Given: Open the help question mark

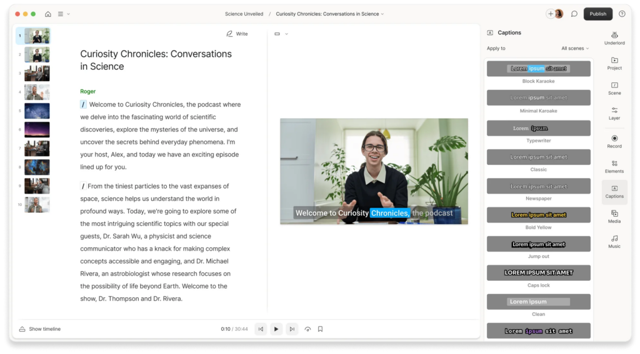Looking at the screenshot, I should pyautogui.click(x=622, y=14).
